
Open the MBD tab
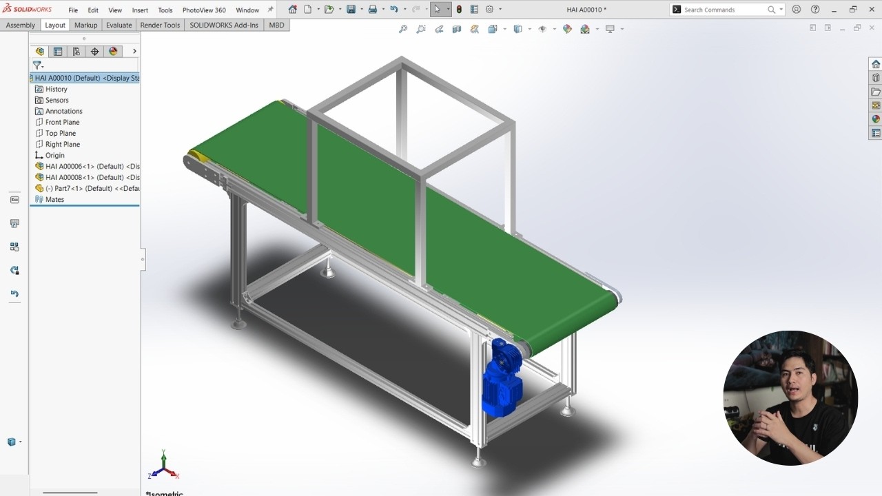276,25
